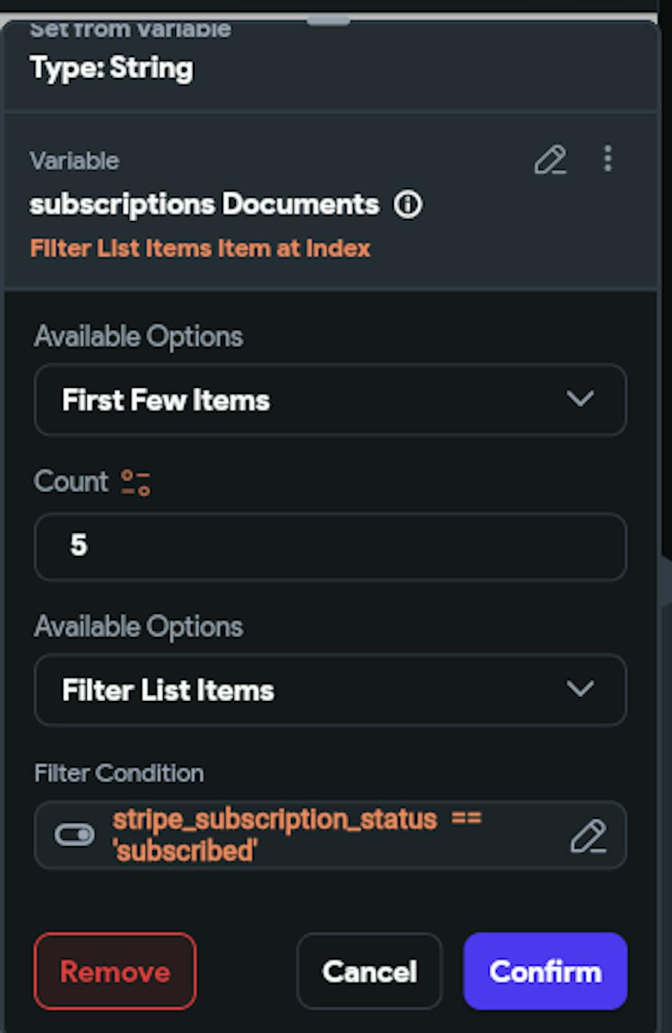Screen dimensions: 672x1033
Task: Select the orange Filter List Items Item at Index text
Action: coord(200,249)
